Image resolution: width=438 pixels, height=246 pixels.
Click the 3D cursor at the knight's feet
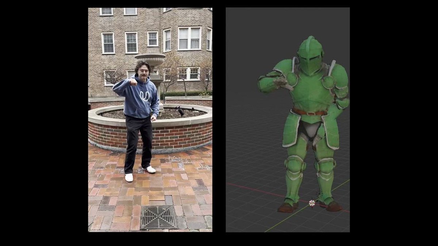coord(312,203)
